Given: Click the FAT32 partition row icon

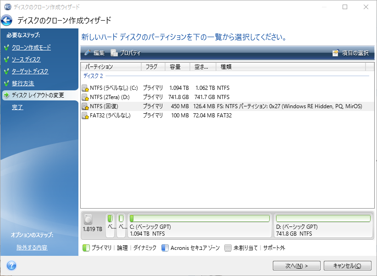Looking at the screenshot, I should click(x=85, y=116).
